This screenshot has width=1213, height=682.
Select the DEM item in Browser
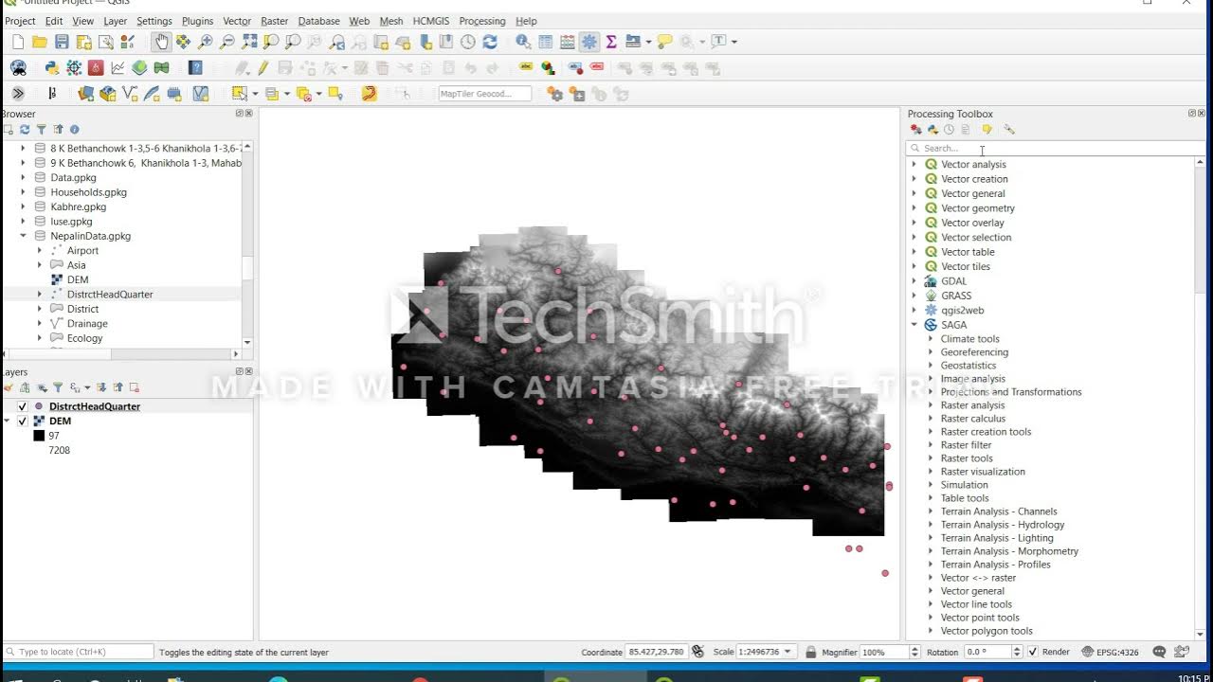tap(78, 279)
